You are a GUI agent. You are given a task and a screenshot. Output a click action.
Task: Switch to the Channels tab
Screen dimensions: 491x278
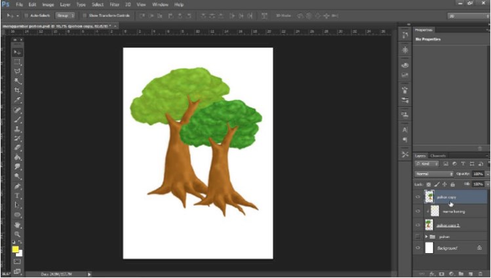click(x=438, y=155)
